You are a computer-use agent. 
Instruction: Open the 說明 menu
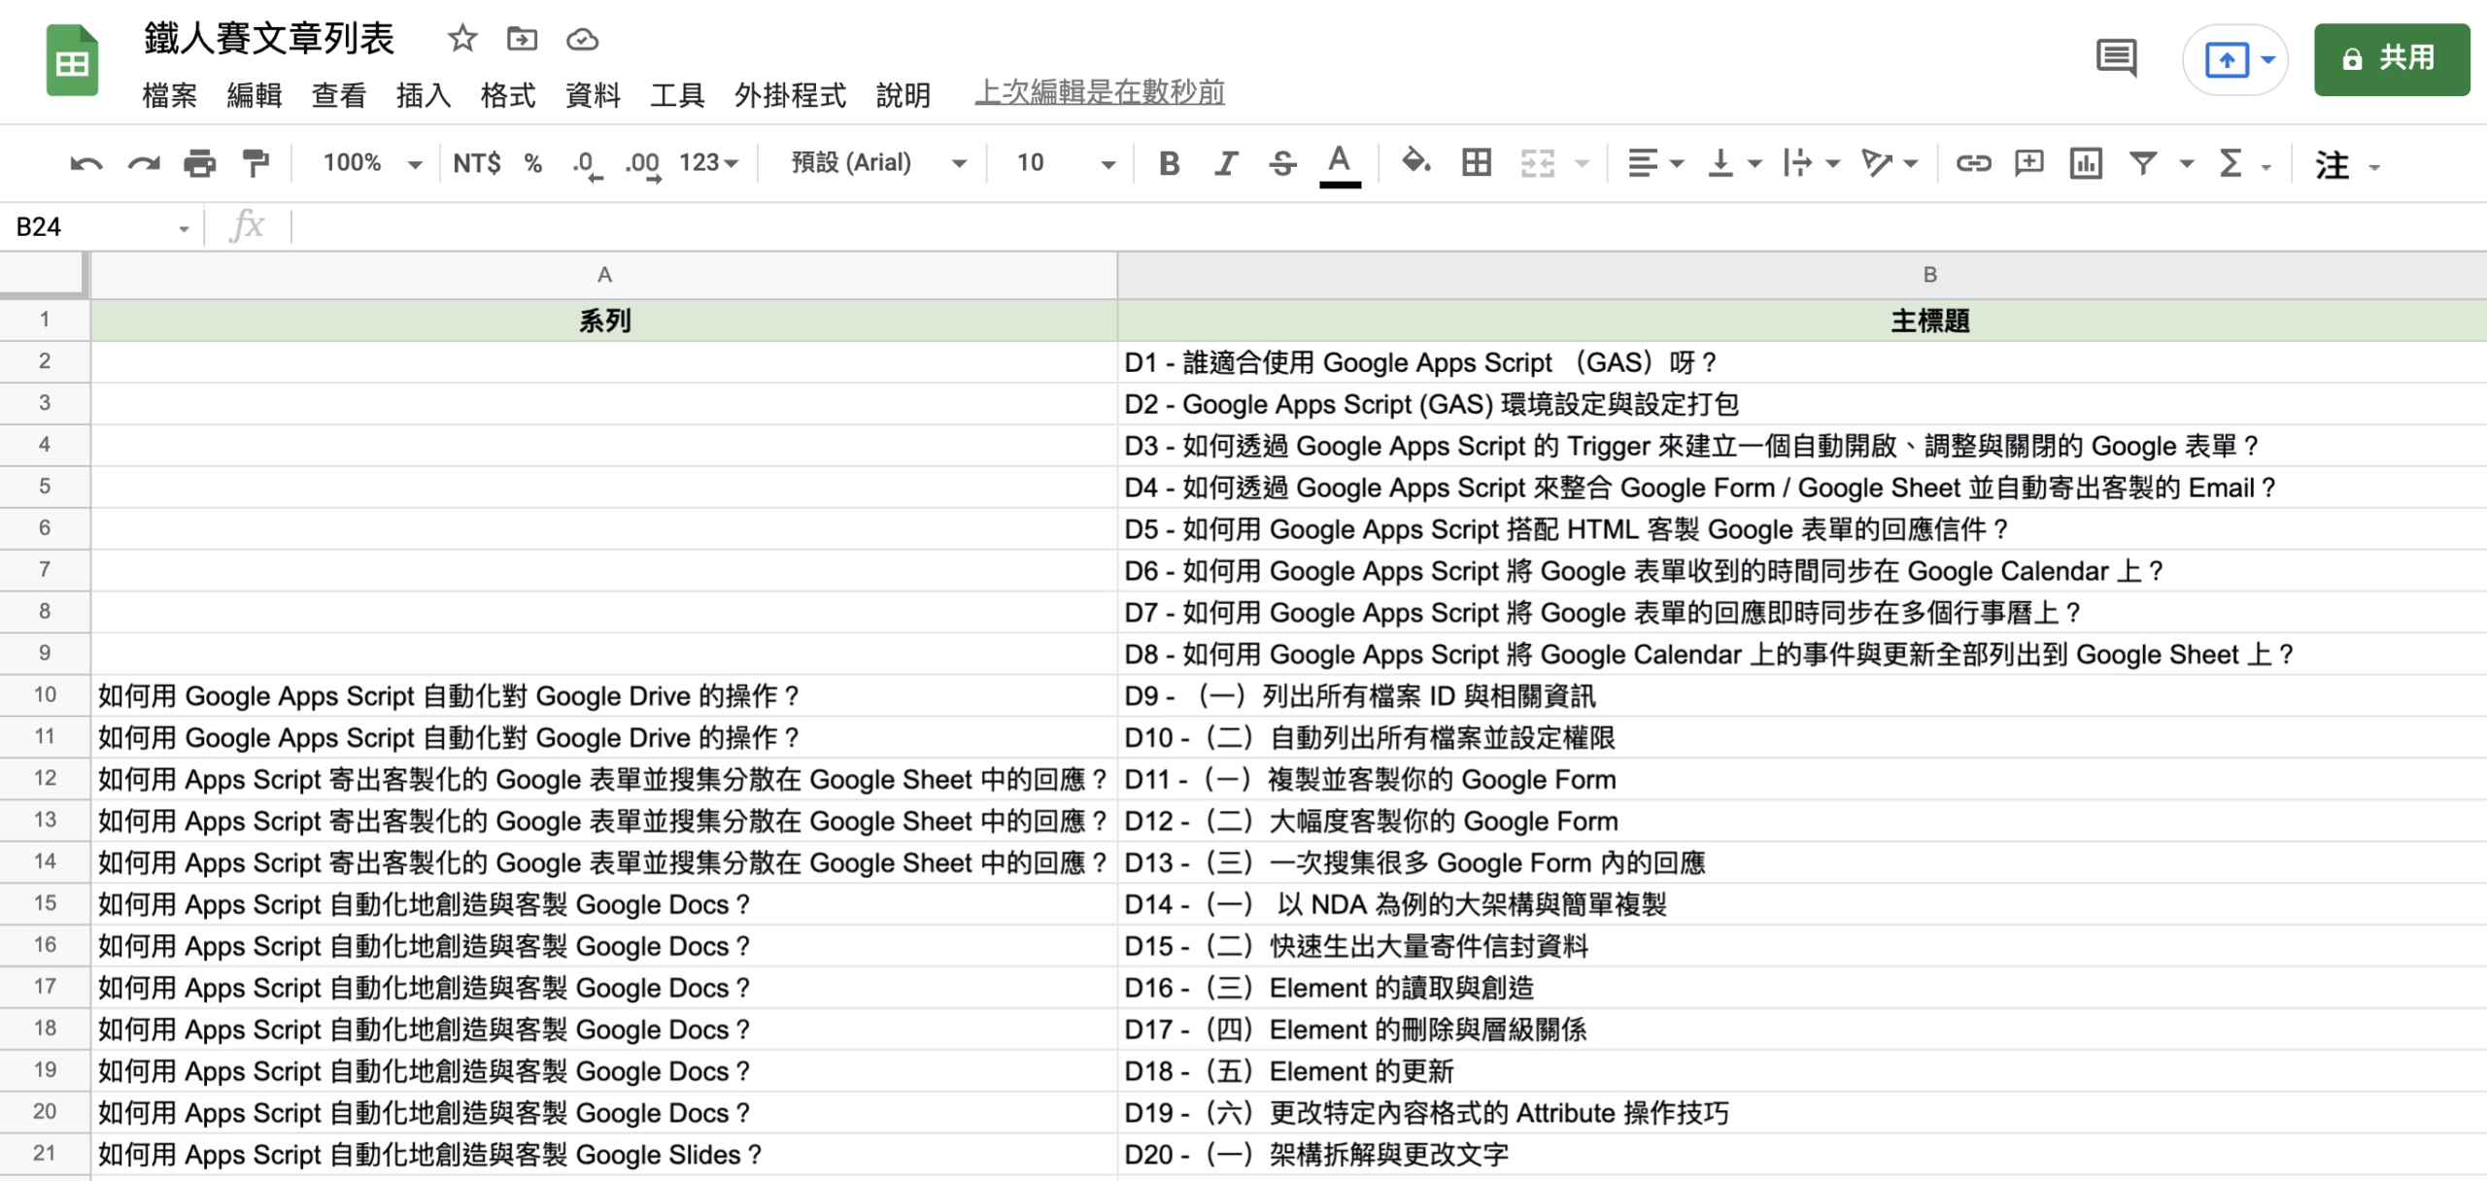[x=903, y=94]
